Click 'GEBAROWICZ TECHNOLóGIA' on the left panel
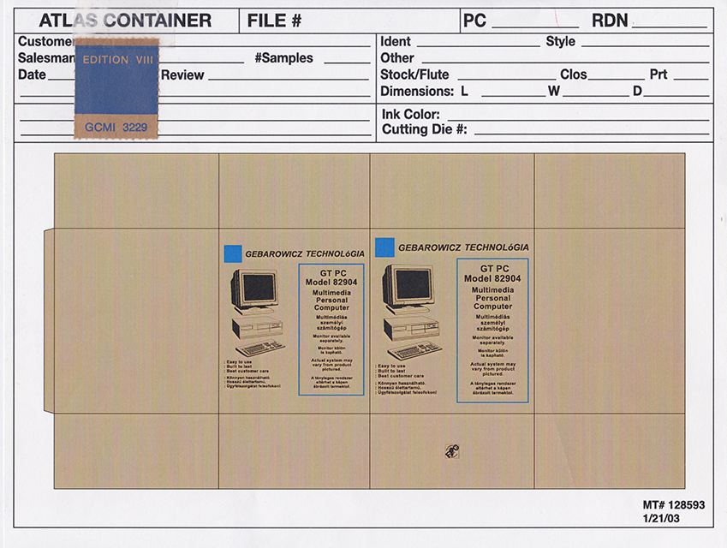 pyautogui.click(x=305, y=254)
